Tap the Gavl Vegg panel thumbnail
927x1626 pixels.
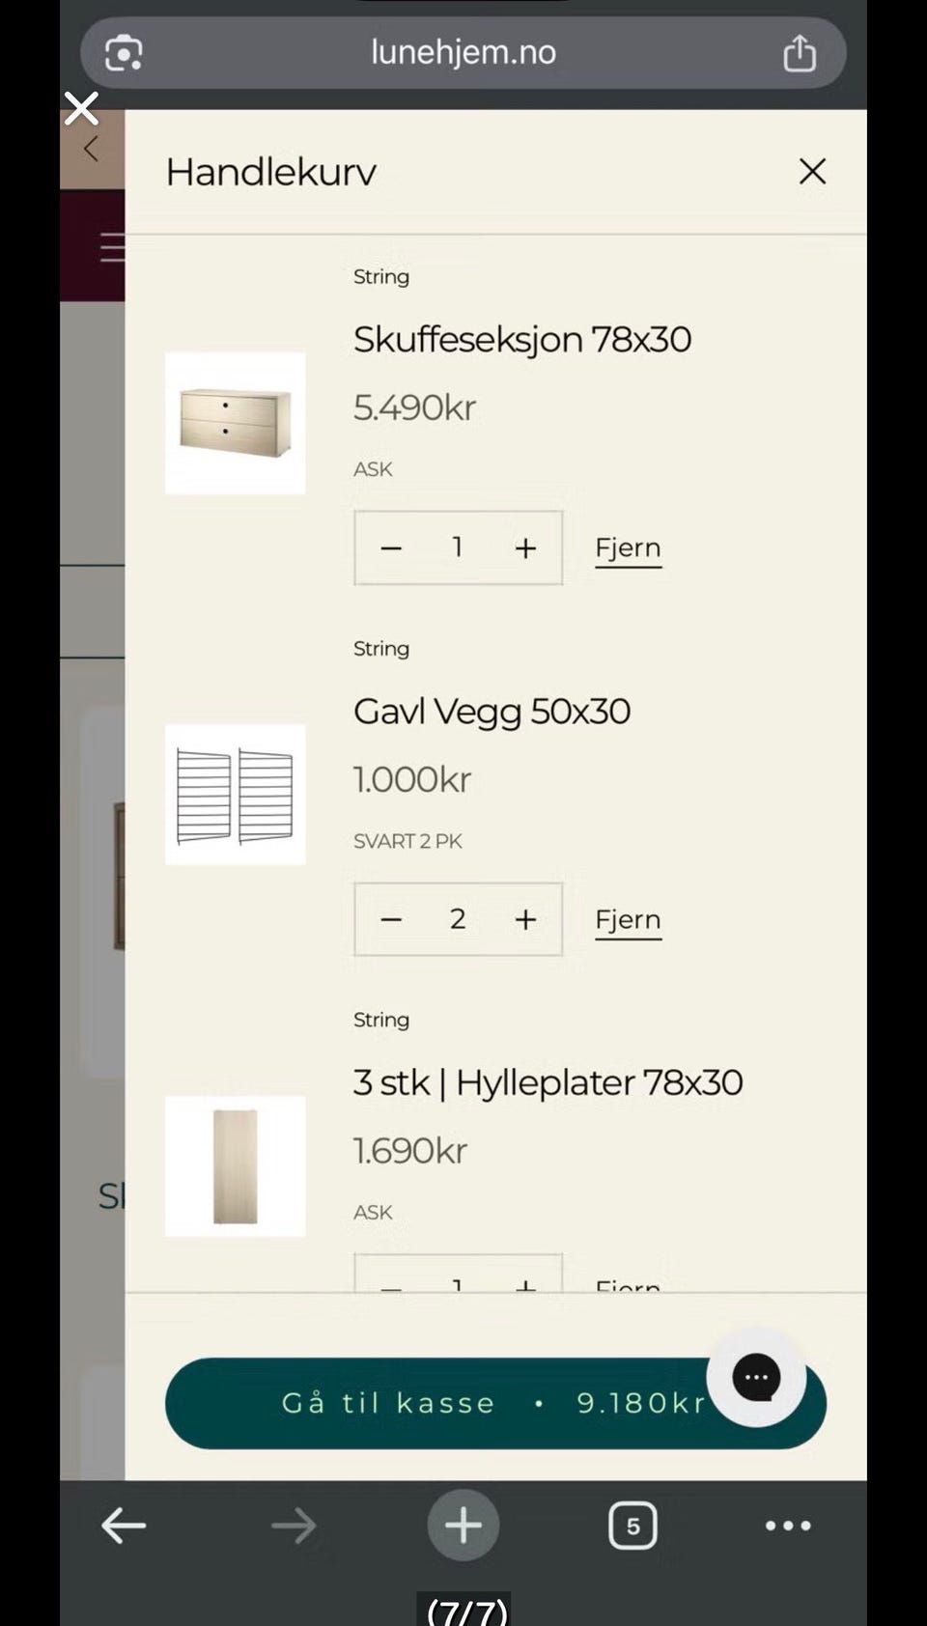pos(235,795)
